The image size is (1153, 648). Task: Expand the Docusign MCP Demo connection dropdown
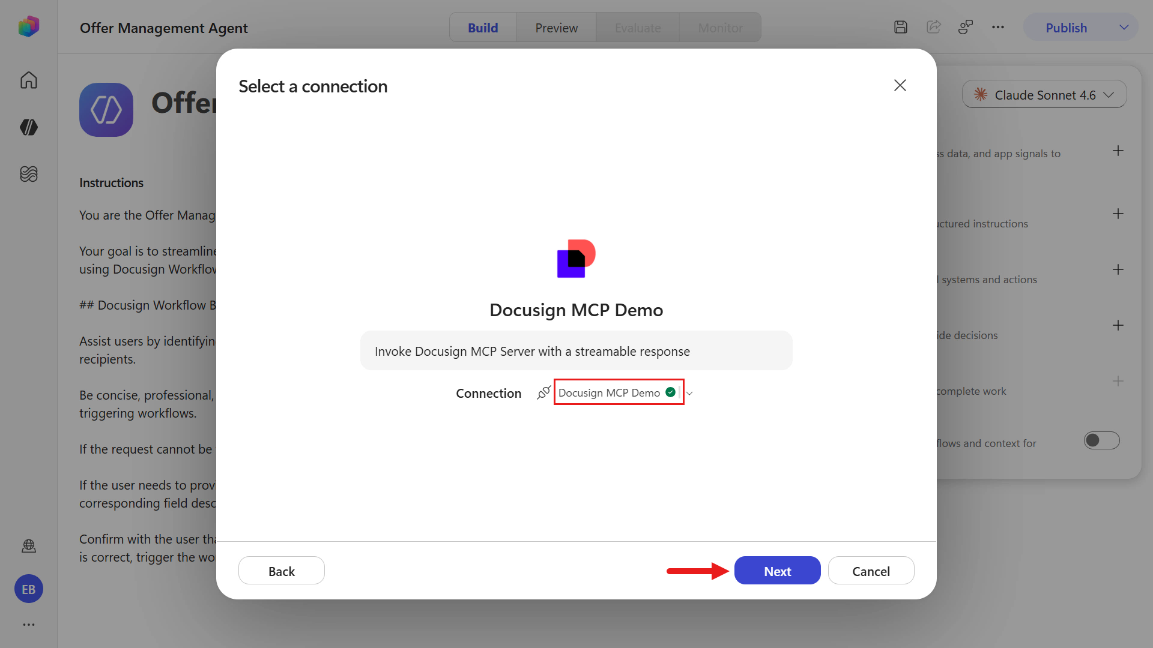pyautogui.click(x=689, y=393)
